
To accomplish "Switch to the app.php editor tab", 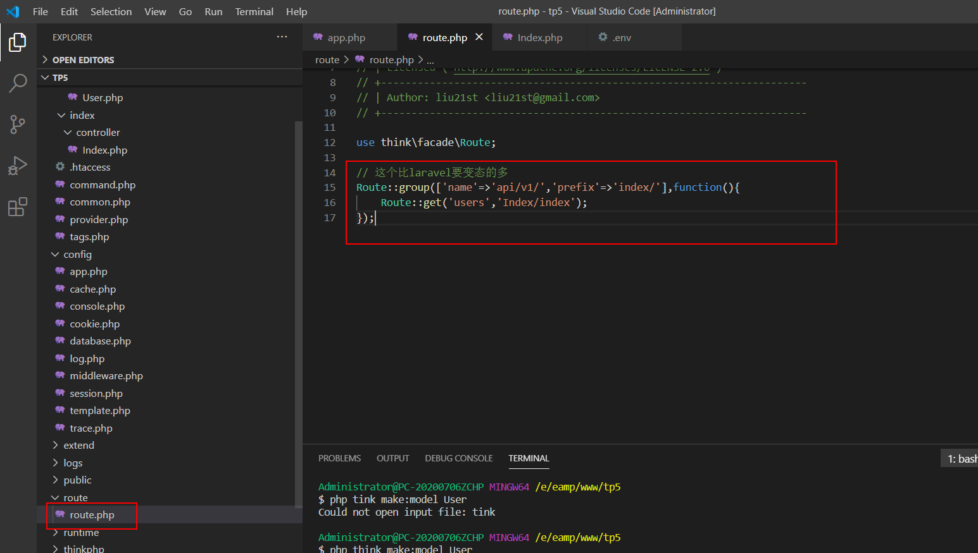I will pos(350,37).
